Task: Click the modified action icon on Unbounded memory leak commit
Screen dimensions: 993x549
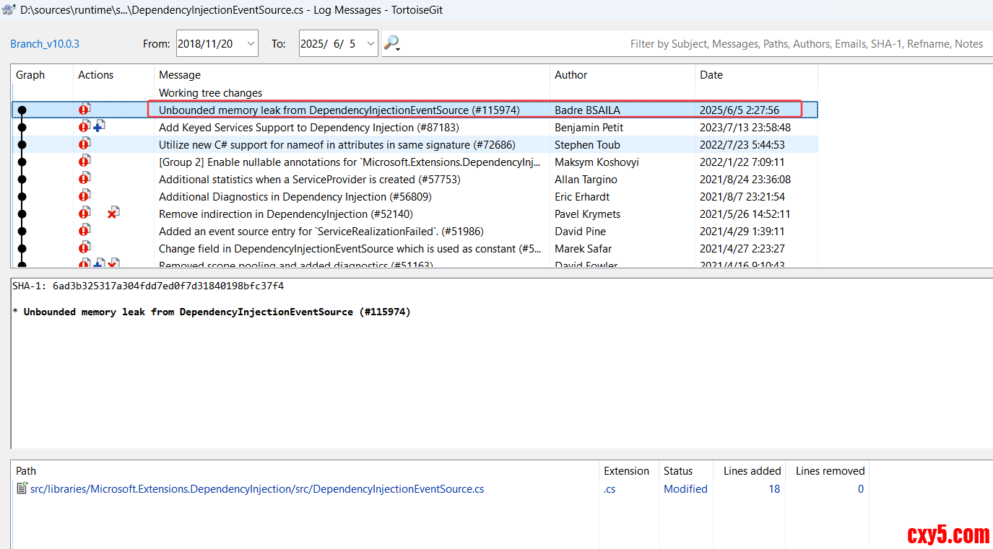Action: pyautogui.click(x=84, y=110)
